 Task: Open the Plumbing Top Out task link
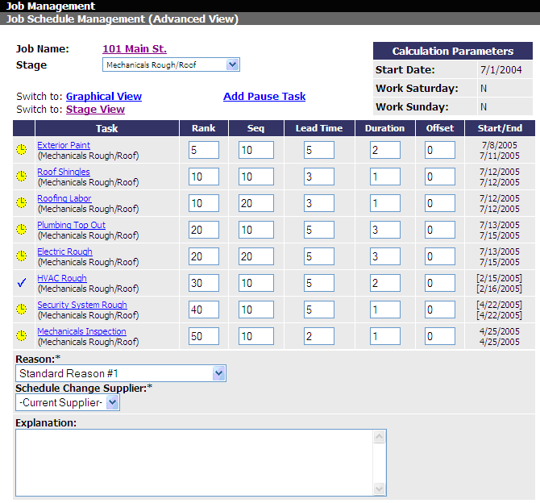(x=71, y=225)
